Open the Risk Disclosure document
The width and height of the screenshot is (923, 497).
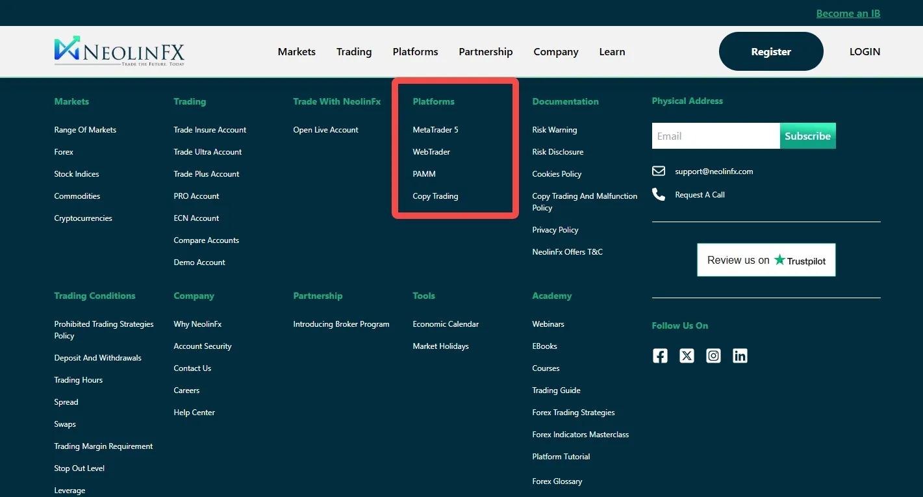558,152
